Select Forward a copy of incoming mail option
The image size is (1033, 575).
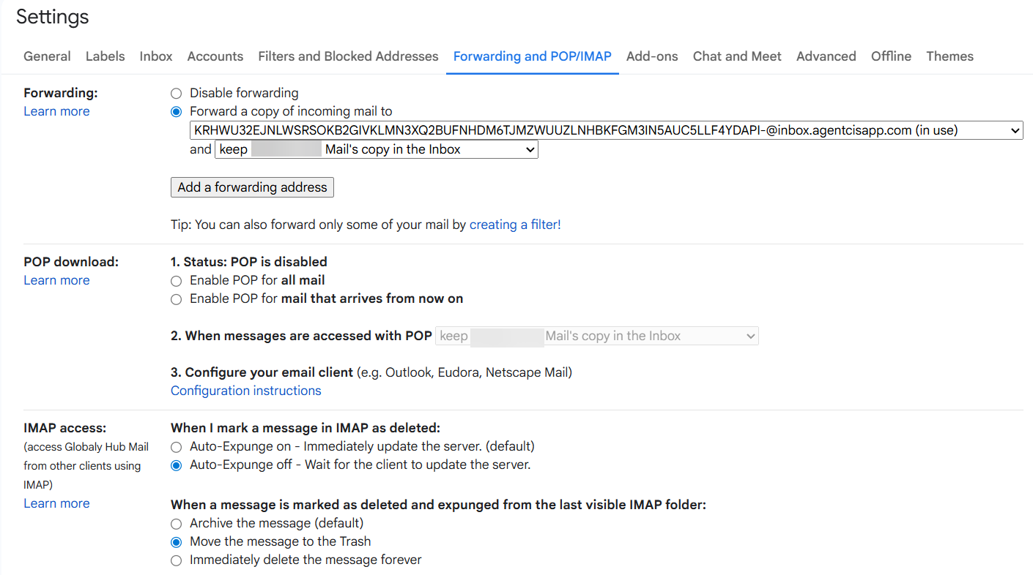click(176, 112)
